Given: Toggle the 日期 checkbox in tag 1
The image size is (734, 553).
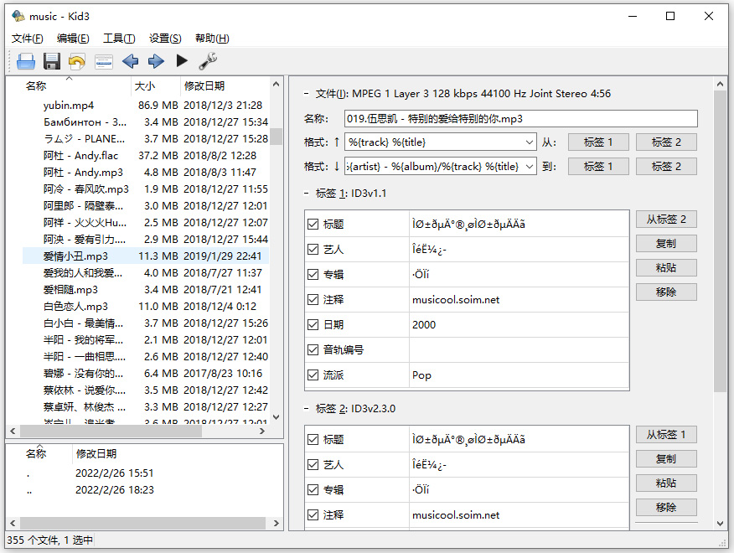Looking at the screenshot, I should (313, 325).
